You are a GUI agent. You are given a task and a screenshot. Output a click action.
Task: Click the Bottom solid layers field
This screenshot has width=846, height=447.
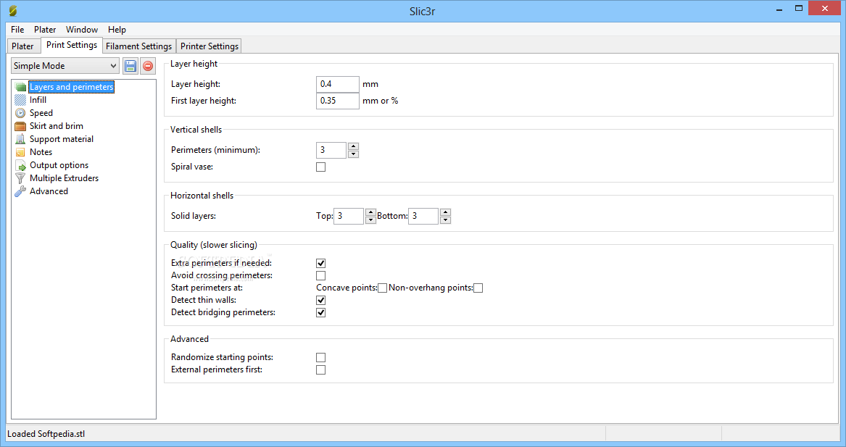(x=423, y=216)
